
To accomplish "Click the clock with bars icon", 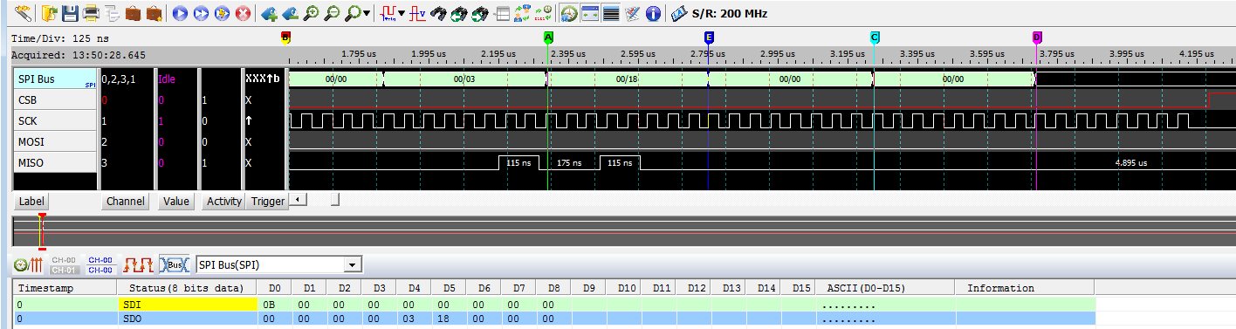I will pos(28,264).
